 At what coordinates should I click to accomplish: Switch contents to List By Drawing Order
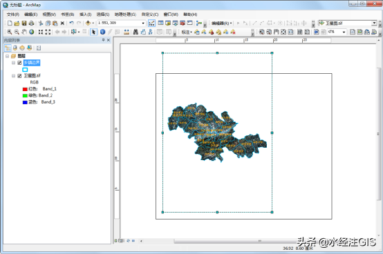pos(8,48)
